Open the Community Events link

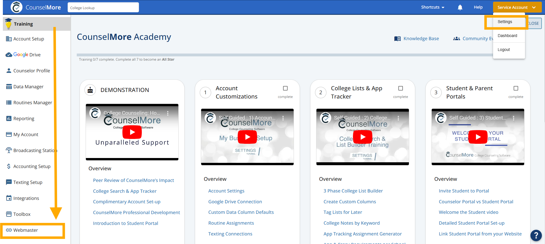point(473,38)
